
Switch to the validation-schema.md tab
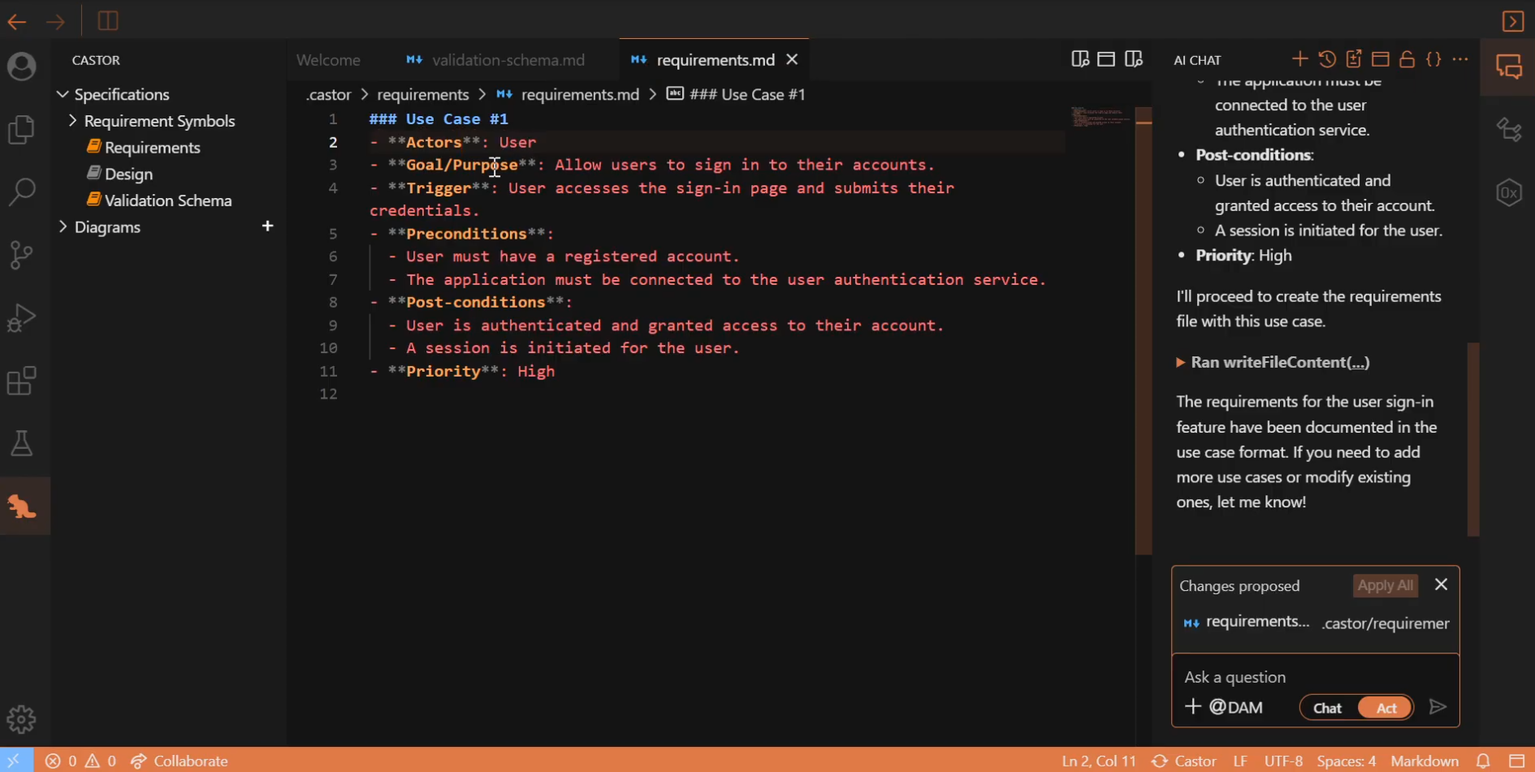tap(508, 60)
